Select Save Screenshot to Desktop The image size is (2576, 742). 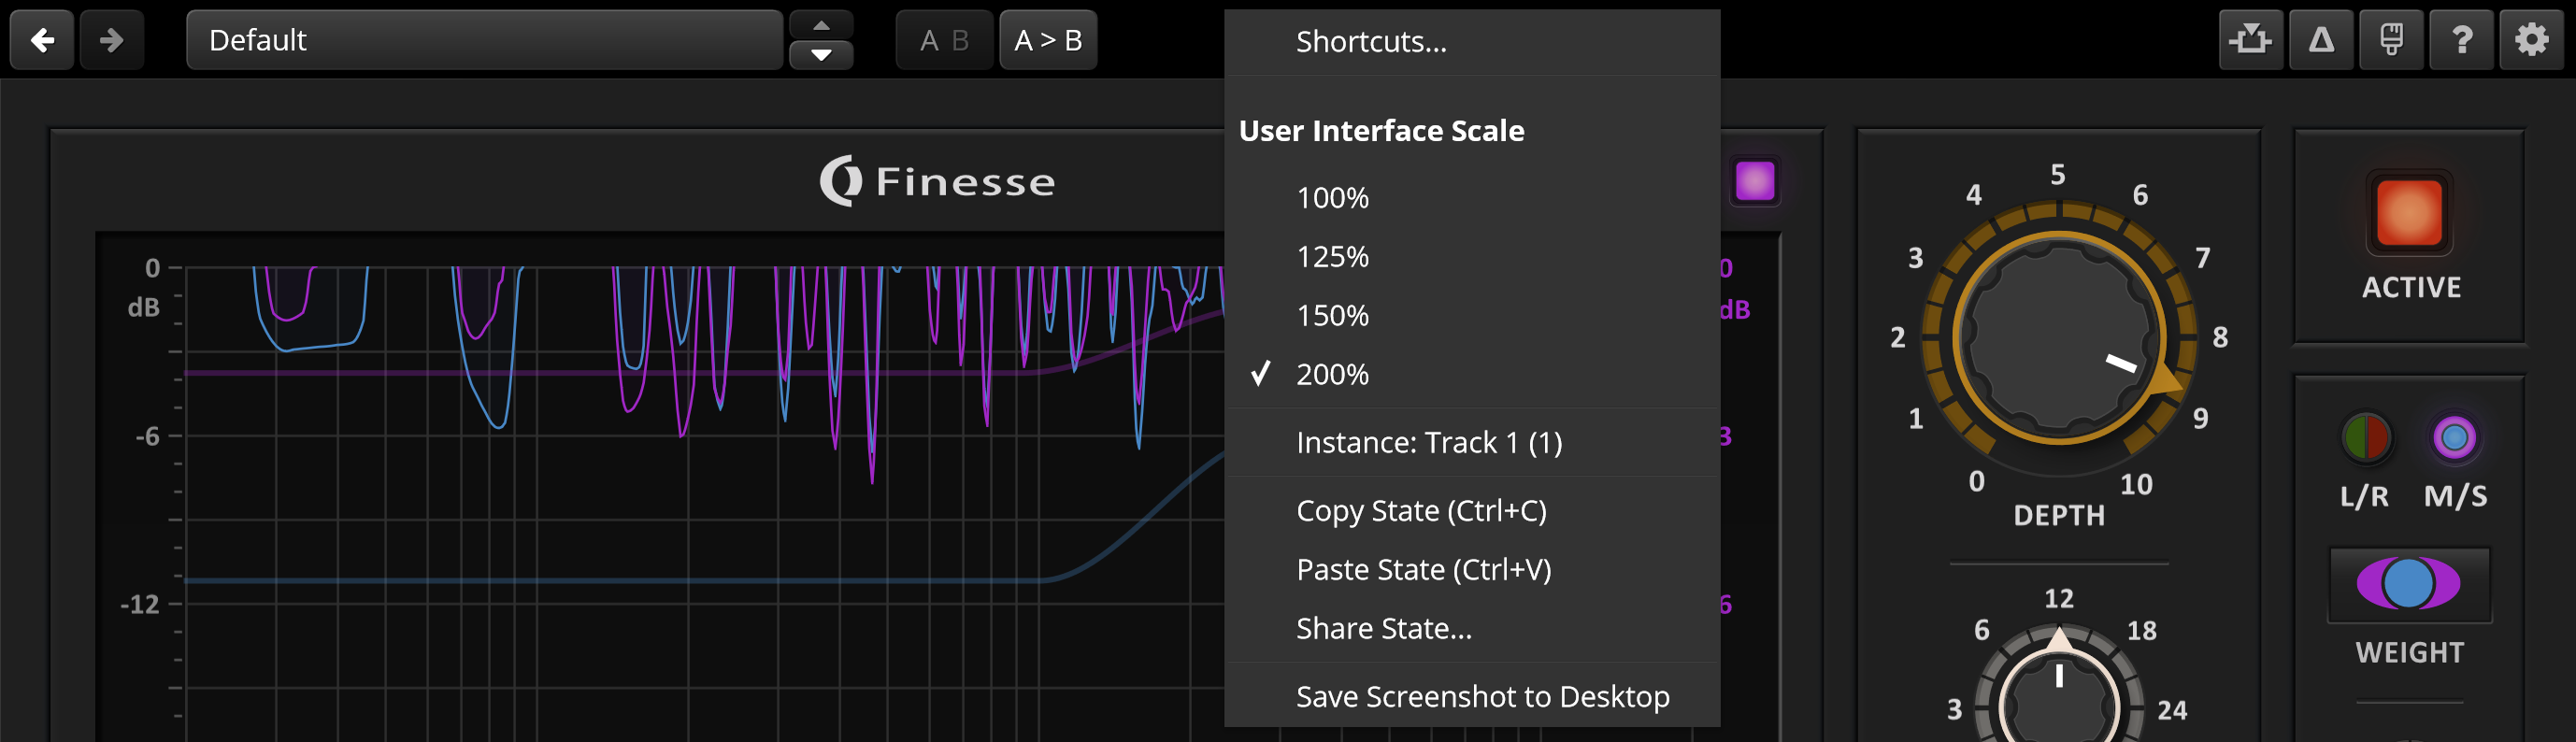point(1472,697)
